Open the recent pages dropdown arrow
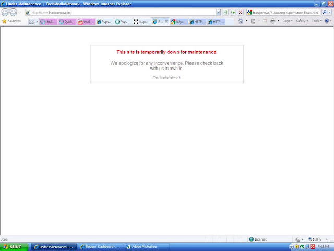334x251 pixels. tap(20, 13)
